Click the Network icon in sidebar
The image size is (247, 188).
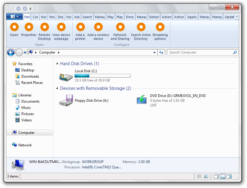[15, 145]
